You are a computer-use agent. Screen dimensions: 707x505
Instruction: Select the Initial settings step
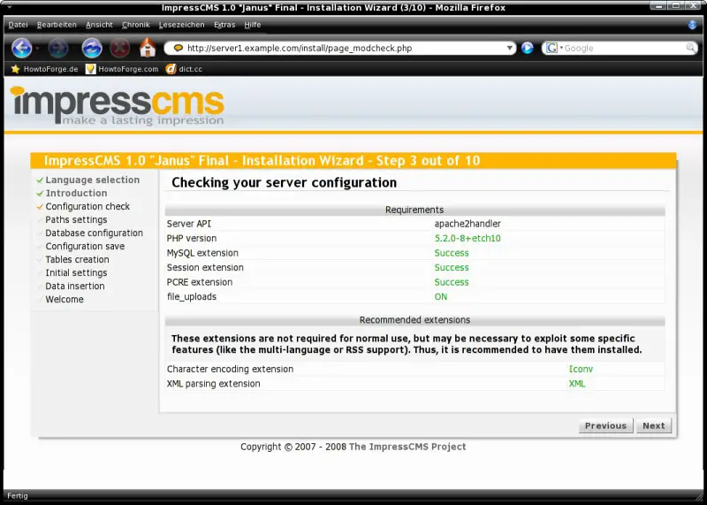coord(76,272)
